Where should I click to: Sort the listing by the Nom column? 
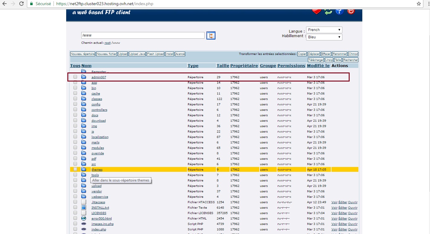tap(86, 66)
